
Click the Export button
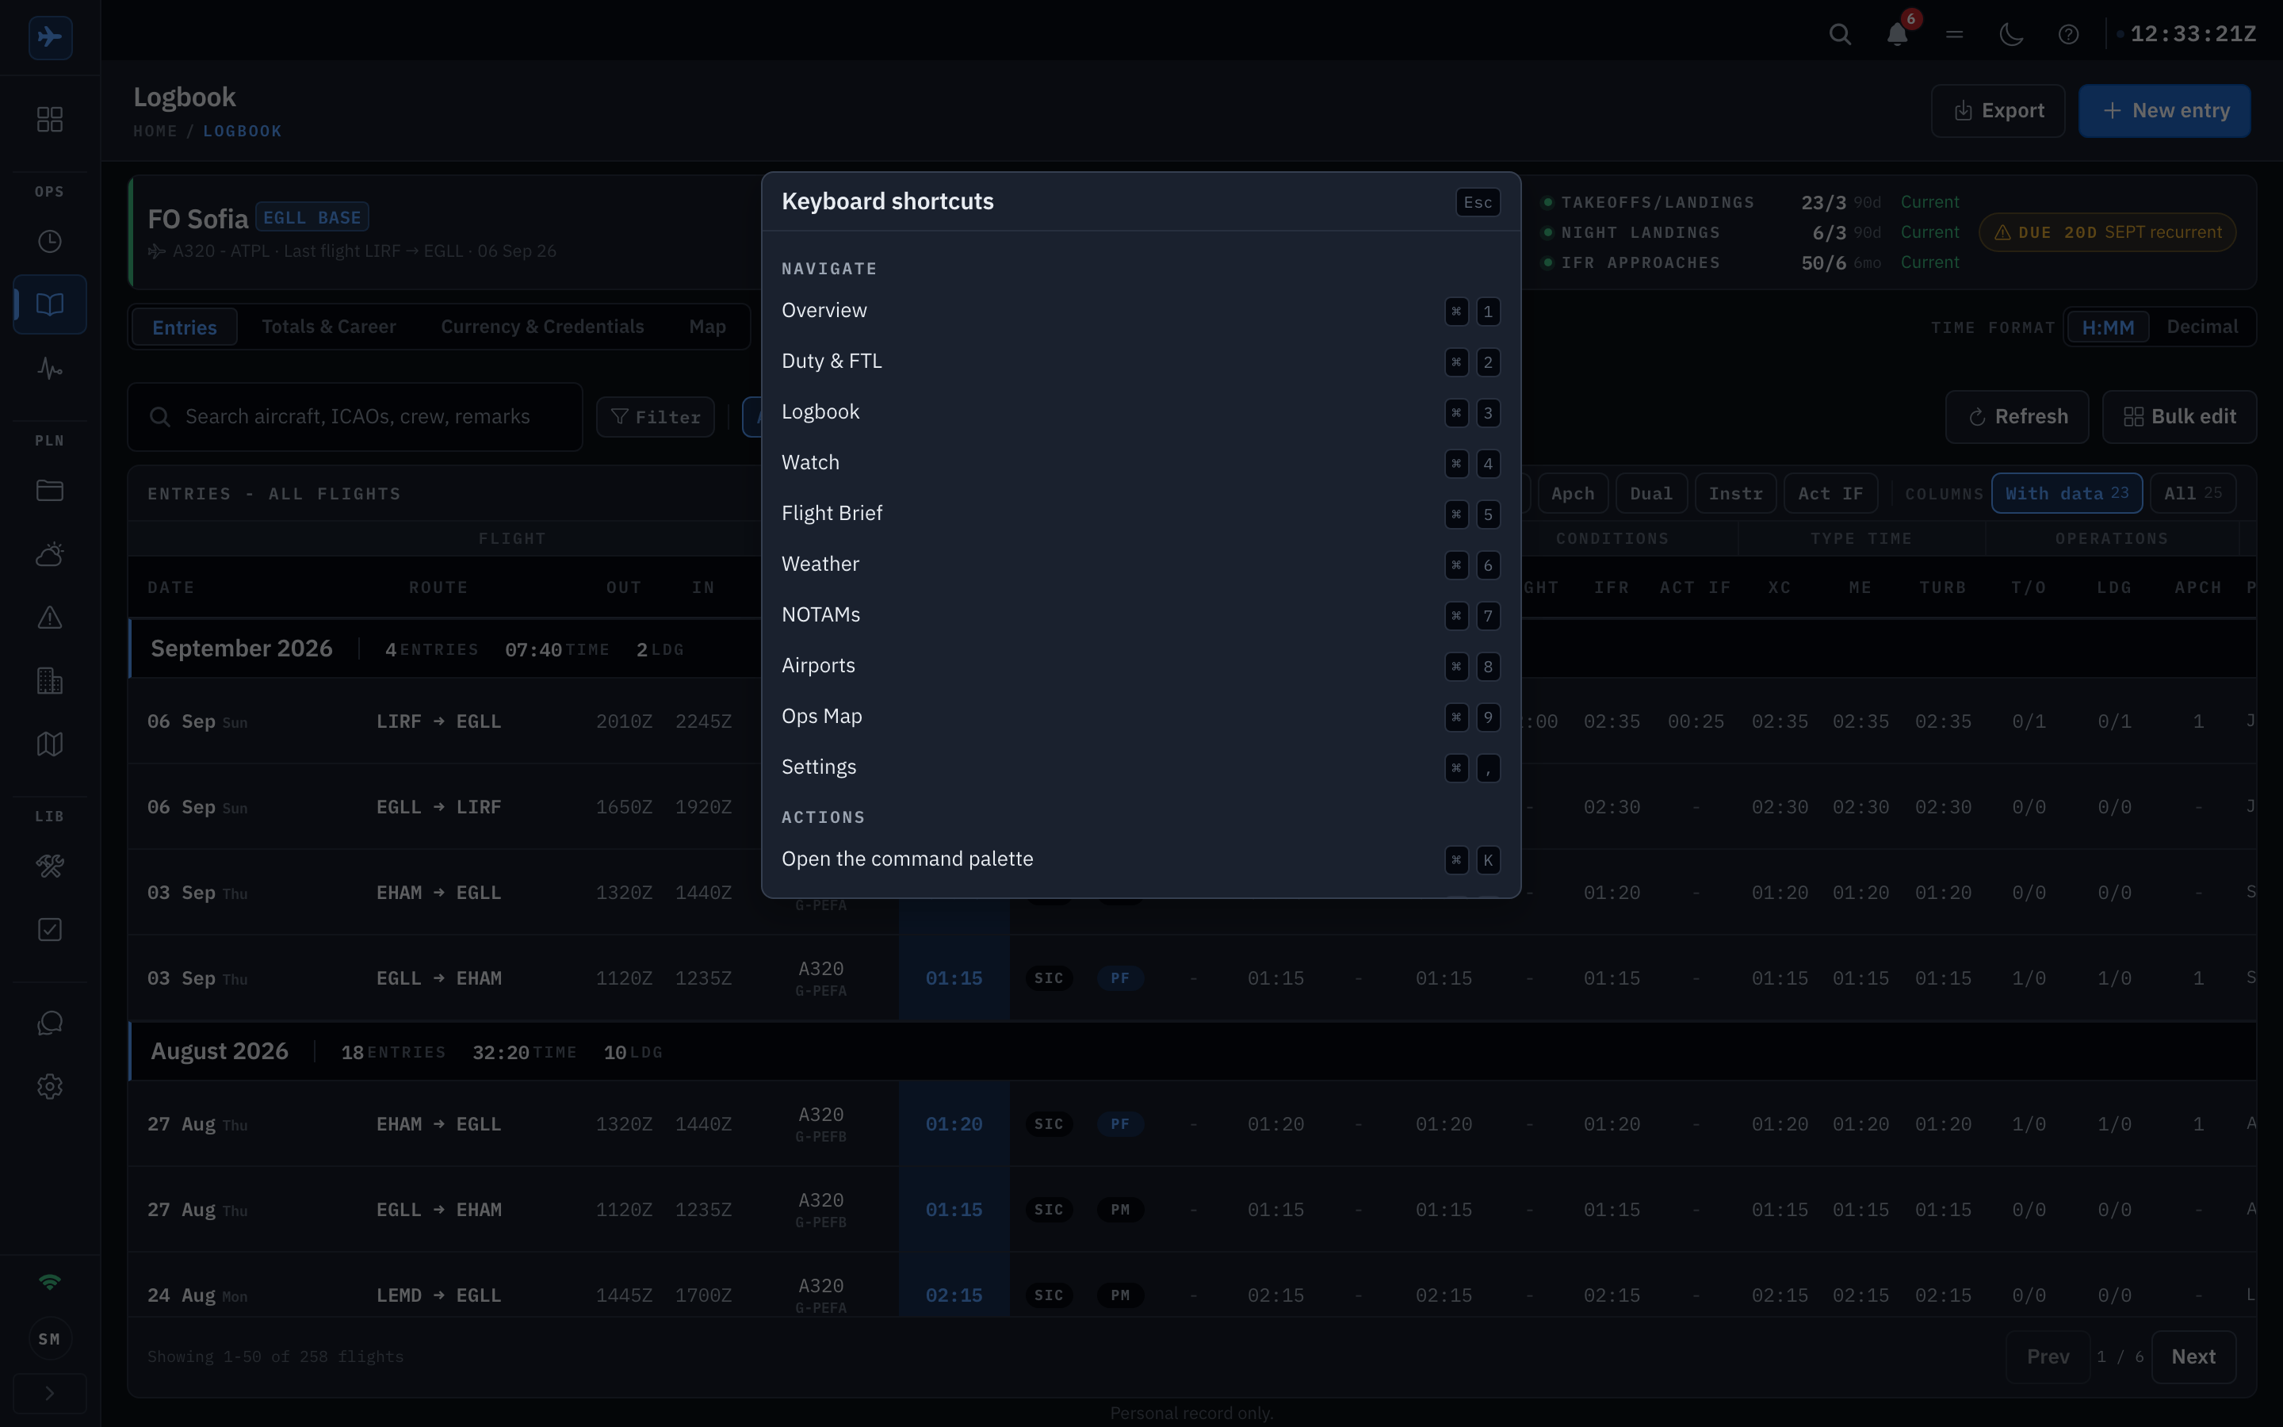[x=1997, y=111]
